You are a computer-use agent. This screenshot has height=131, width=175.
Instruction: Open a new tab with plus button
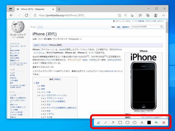pyautogui.click(x=59, y=9)
